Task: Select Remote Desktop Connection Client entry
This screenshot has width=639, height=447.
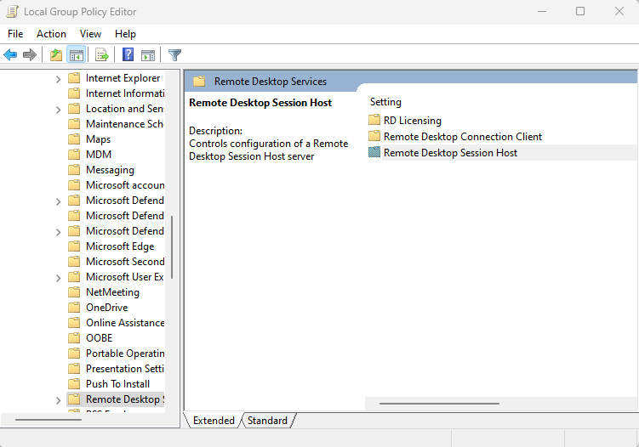Action: (463, 136)
